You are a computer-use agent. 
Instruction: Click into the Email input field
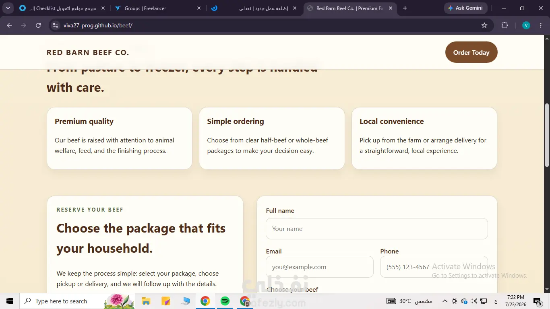coord(320,267)
